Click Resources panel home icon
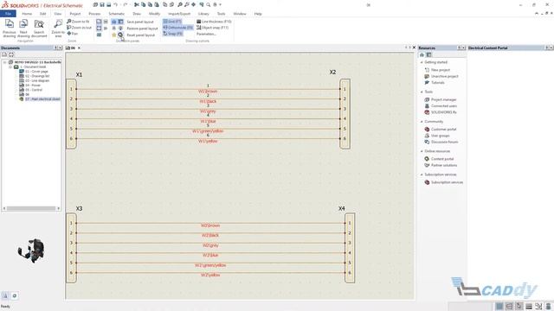Viewport: 554px width, 311px height. (422, 54)
